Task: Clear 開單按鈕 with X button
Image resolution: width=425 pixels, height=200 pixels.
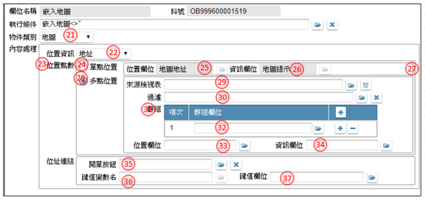Action: pos(236,165)
